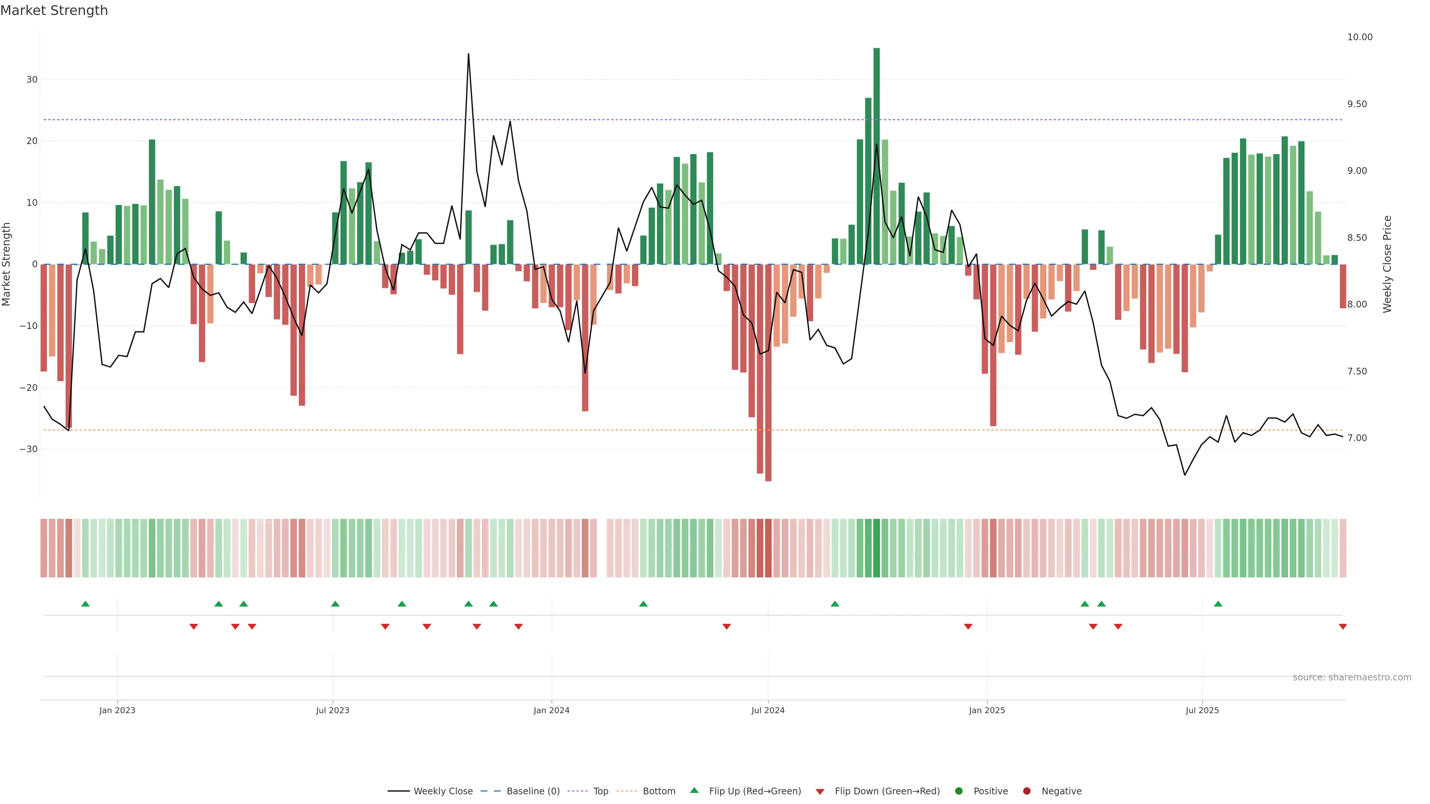Click the flip-up marker nearest Jul 2023
The width and height of the screenshot is (1430, 804).
tap(335, 604)
